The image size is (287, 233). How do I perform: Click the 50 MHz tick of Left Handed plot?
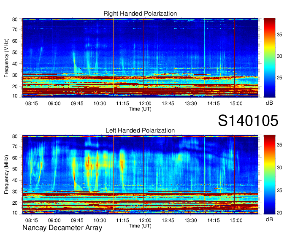click(x=15, y=169)
